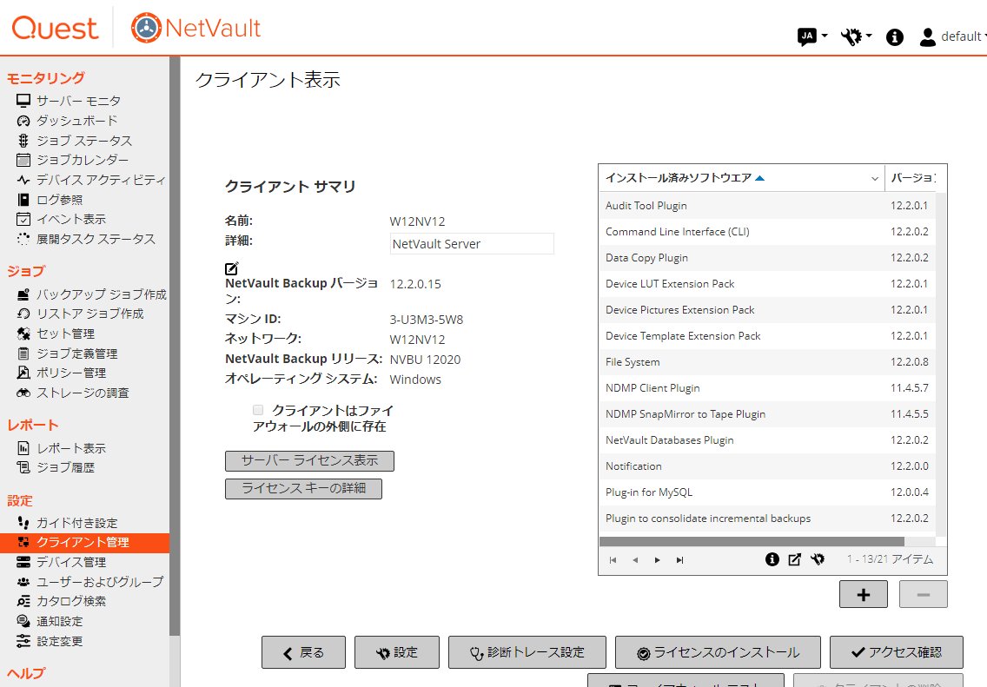The image size is (987, 687).
Task: Go to previous page of software table
Action: tap(635, 560)
